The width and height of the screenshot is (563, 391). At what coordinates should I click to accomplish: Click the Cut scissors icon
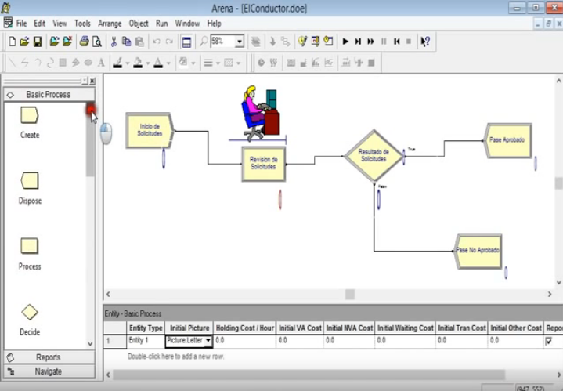click(x=114, y=42)
